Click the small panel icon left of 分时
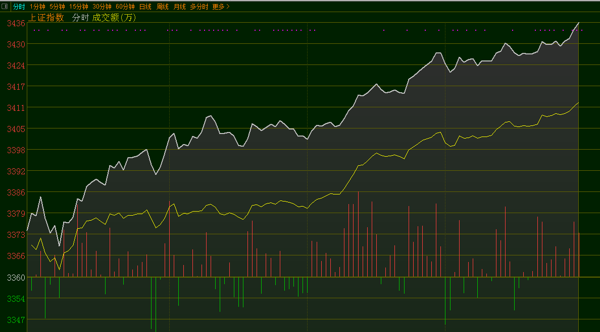Screen dimensions: 600x332 (x=5, y=6)
